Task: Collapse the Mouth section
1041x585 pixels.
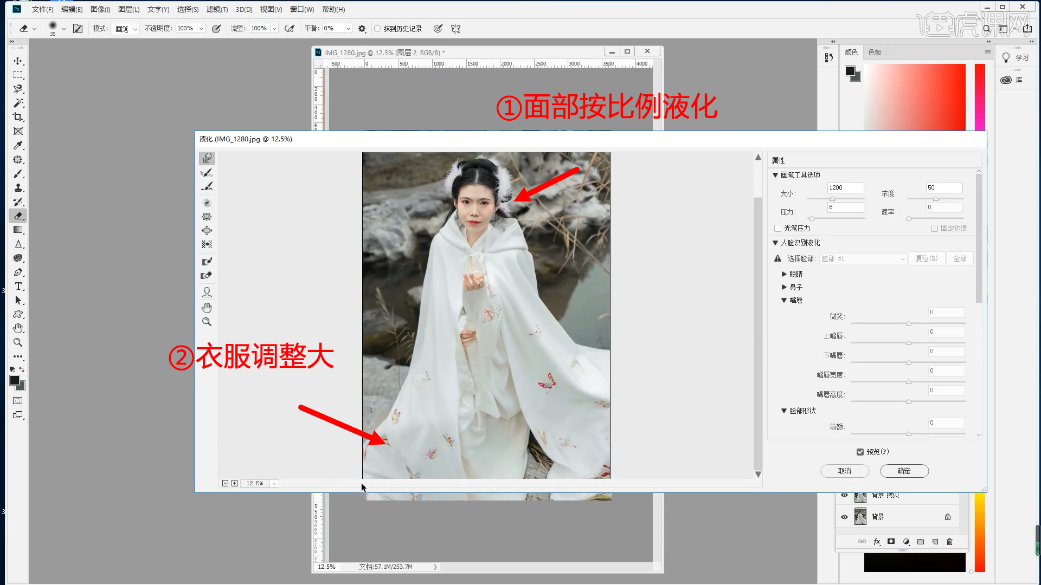Action: (x=784, y=300)
